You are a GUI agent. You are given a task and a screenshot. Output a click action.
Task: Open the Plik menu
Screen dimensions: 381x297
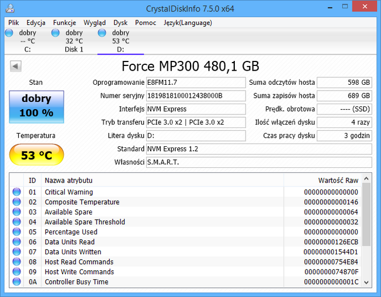coord(14,23)
